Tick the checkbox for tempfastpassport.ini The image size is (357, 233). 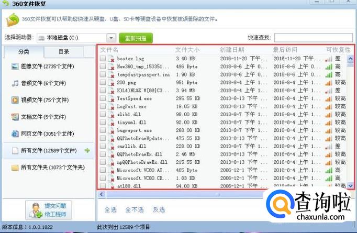[x=103, y=74]
